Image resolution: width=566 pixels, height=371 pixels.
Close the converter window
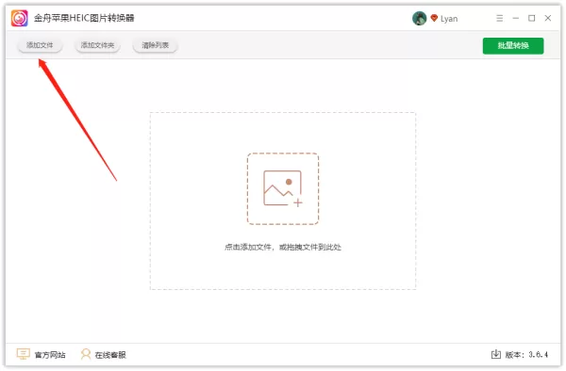point(548,18)
